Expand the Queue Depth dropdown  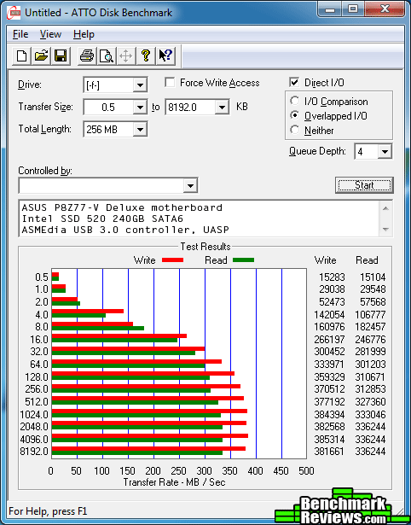385,152
